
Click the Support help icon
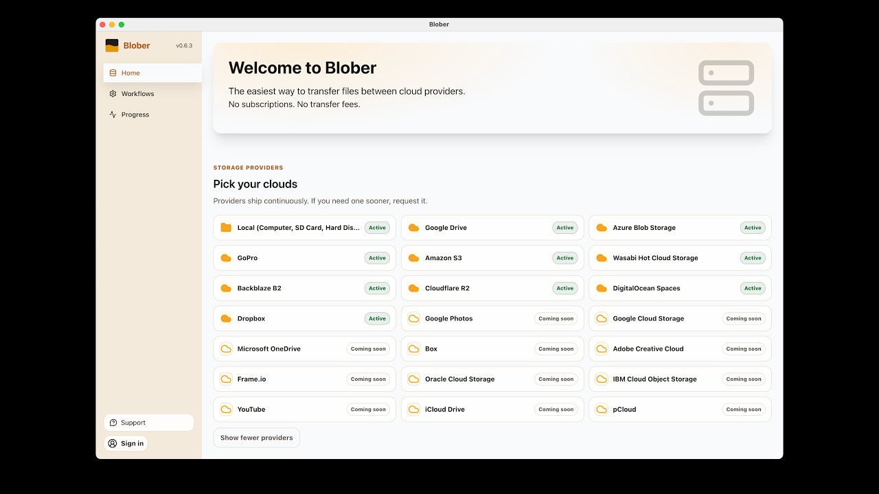[113, 423]
